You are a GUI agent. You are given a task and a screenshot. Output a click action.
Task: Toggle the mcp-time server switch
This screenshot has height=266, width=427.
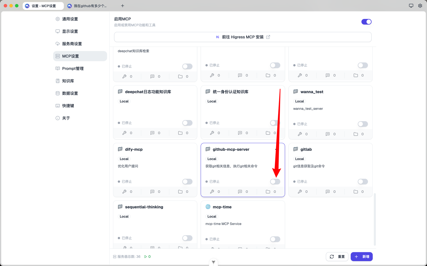coord(275,239)
